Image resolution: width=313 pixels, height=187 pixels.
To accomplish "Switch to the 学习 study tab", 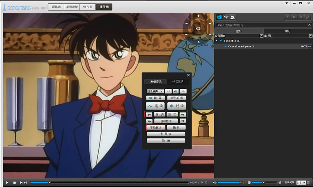I will click(x=288, y=31).
